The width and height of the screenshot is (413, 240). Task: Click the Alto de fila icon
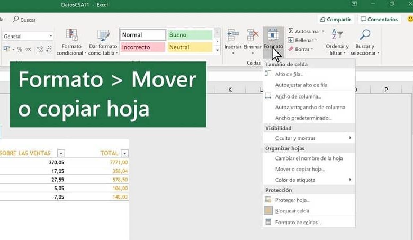click(268, 74)
